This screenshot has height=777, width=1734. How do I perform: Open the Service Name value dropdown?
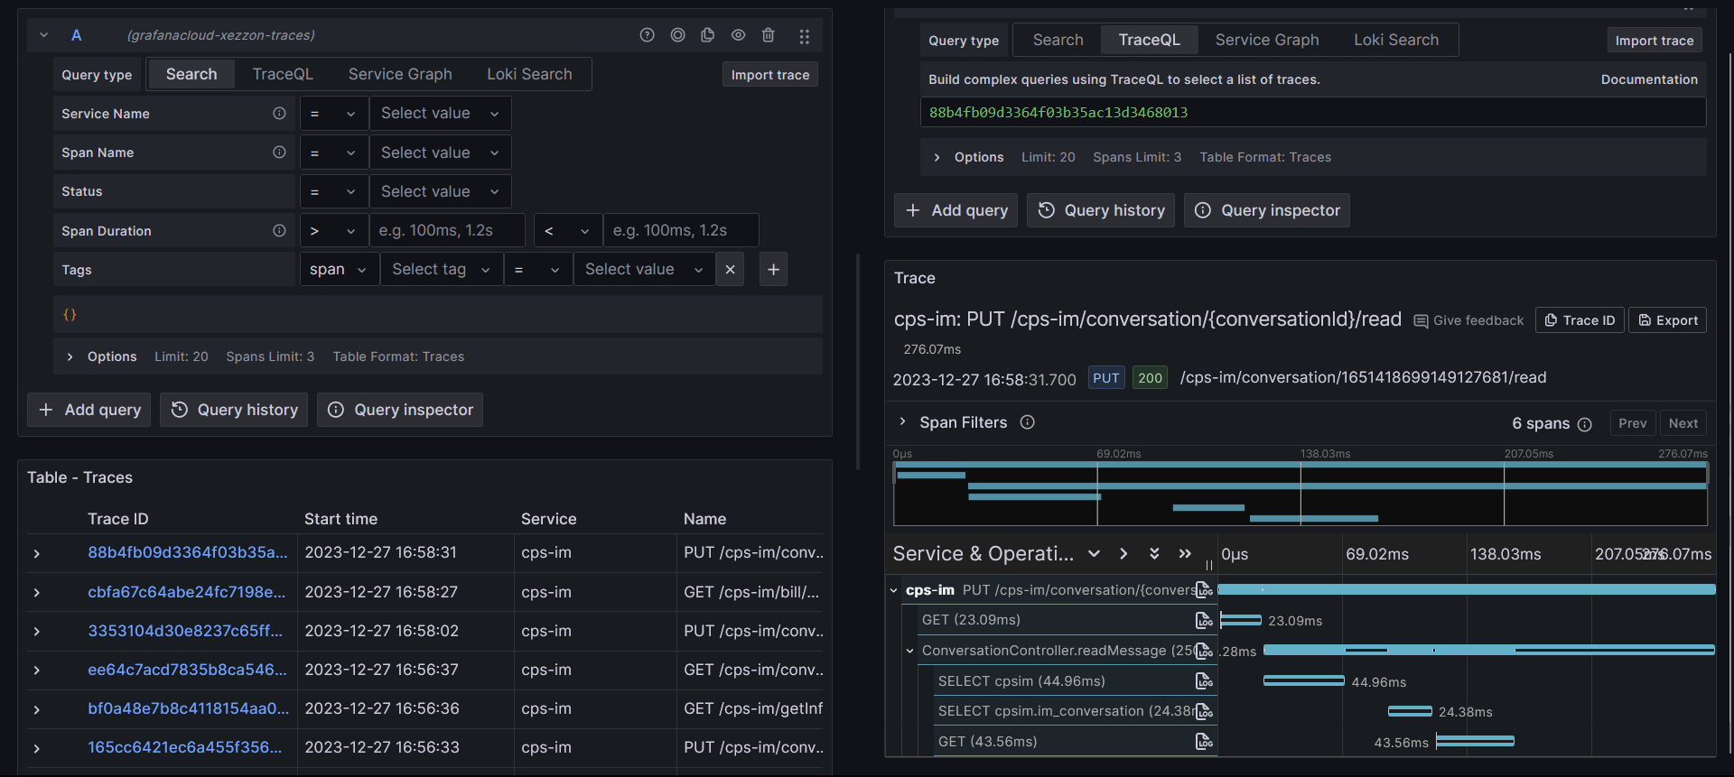click(x=440, y=114)
